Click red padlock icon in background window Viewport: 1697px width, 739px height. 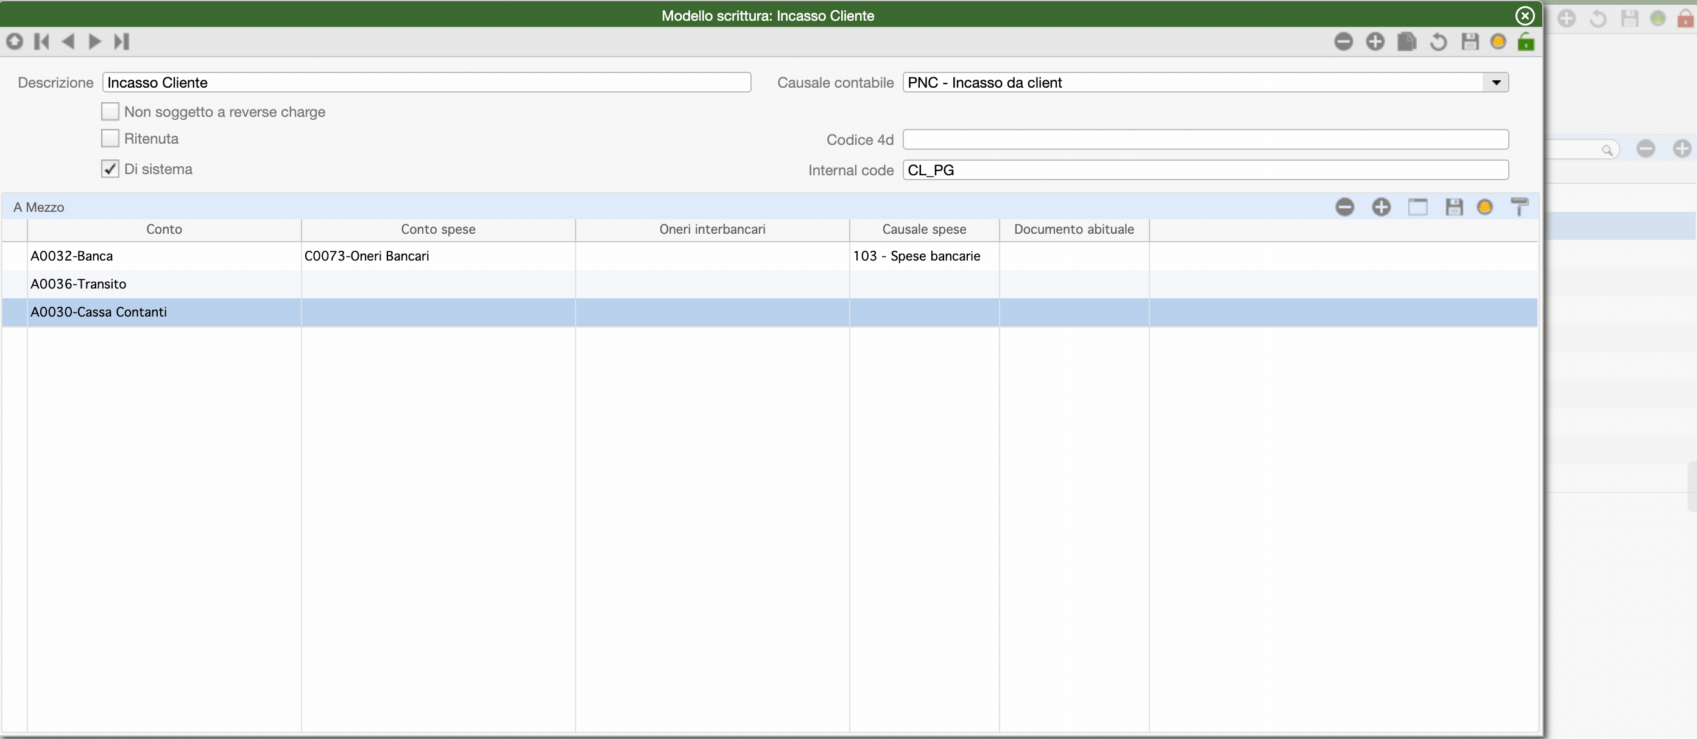1685,18
